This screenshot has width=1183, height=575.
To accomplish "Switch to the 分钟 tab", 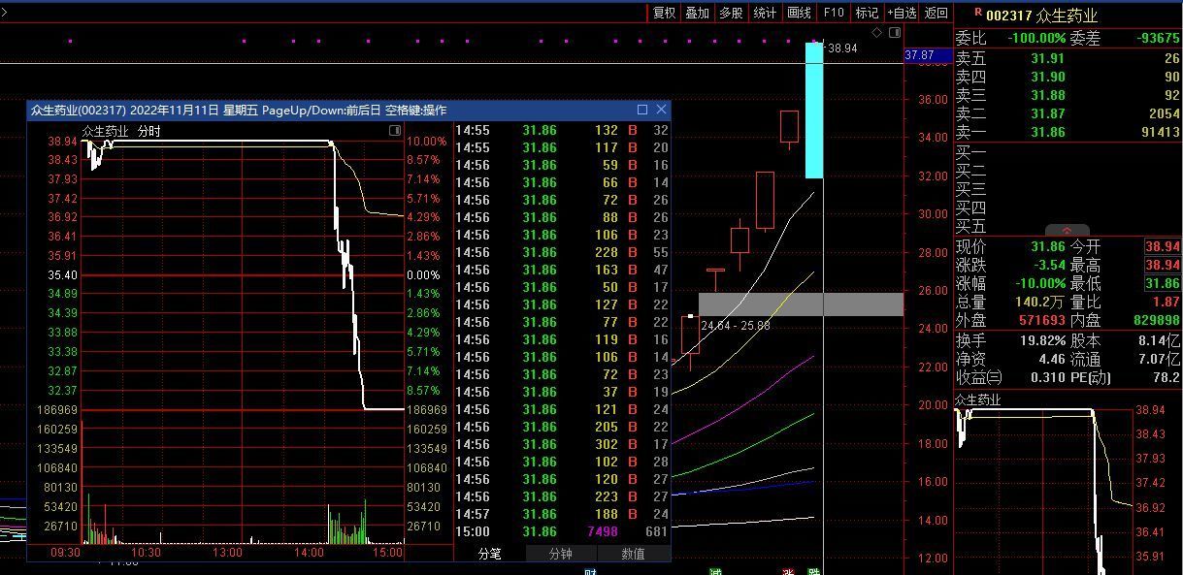I will 560,554.
